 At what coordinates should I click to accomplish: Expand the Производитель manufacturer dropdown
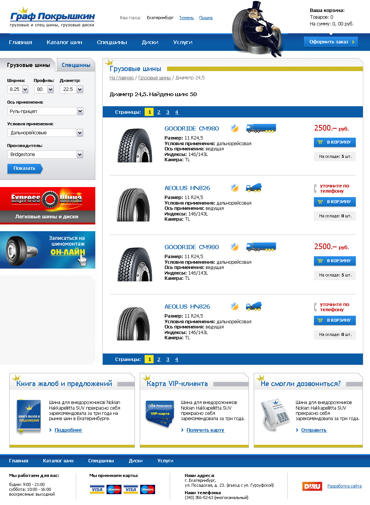tap(80, 154)
